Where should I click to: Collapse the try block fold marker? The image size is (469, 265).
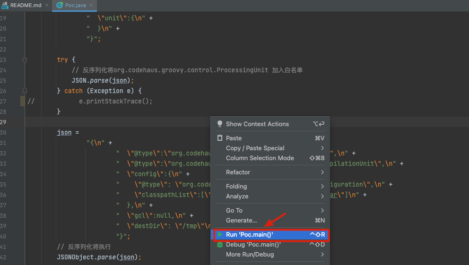click(x=25, y=60)
